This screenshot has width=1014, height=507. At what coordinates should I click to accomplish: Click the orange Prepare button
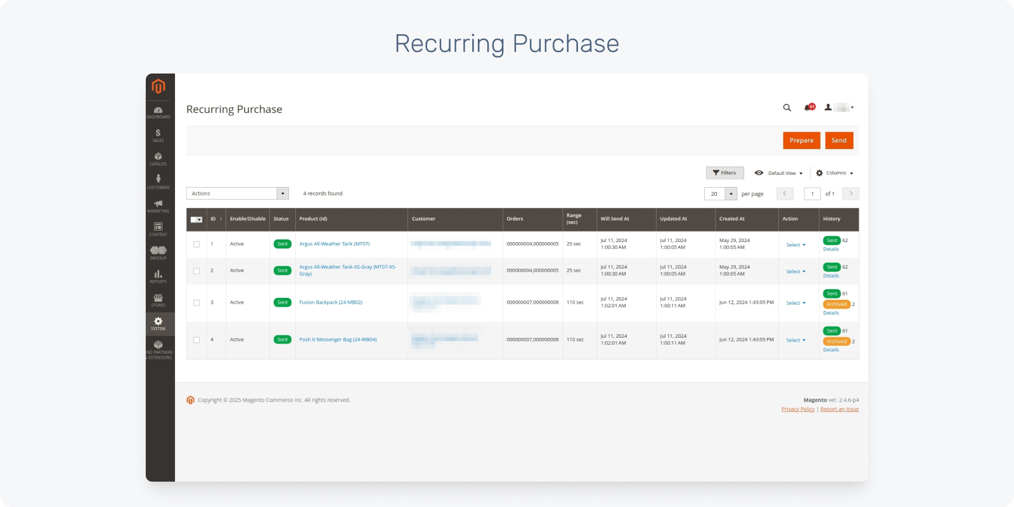pos(801,141)
